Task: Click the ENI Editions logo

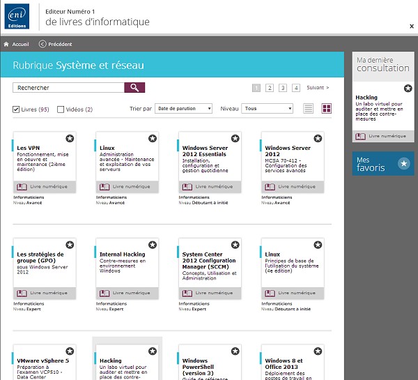Action: (17, 16)
